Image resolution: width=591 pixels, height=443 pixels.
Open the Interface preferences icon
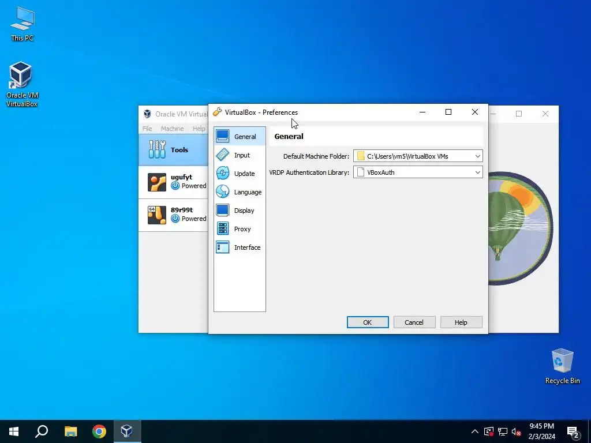222,247
